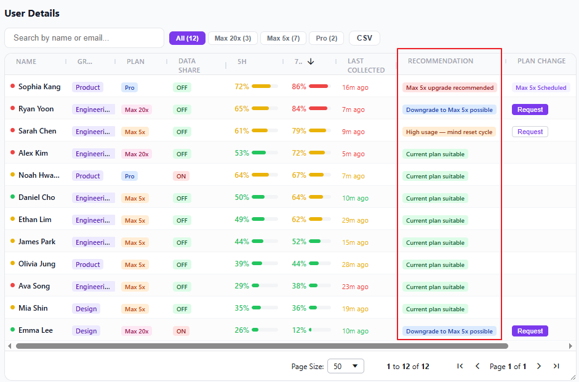Screen dimensions: 579x382
Task: Click the search by name or email field
Action: tap(84, 38)
